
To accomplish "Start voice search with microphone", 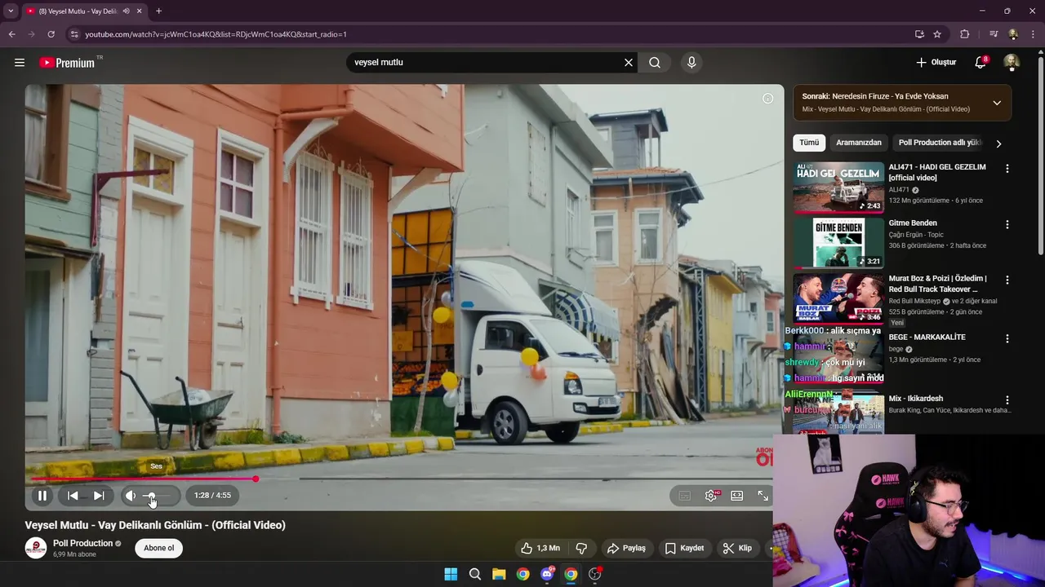I will pos(691,62).
